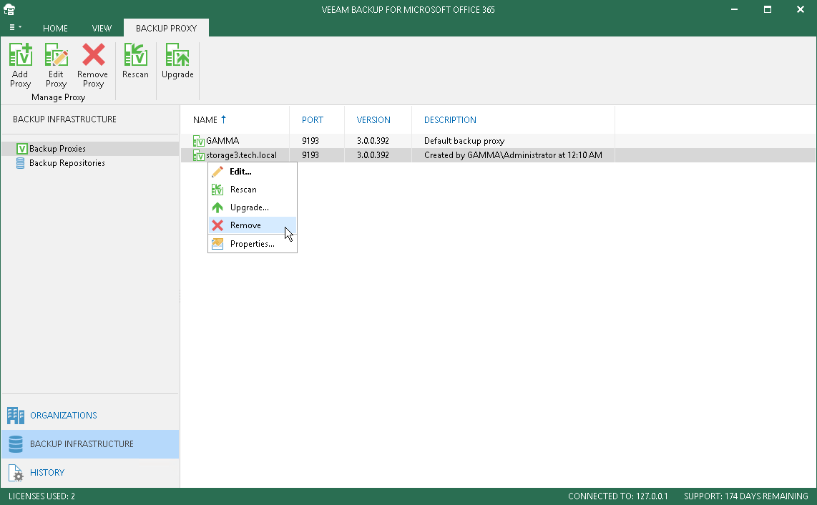Click storage3.tech.local version 3.0.0.392 cell
817x505 pixels.
coord(373,155)
